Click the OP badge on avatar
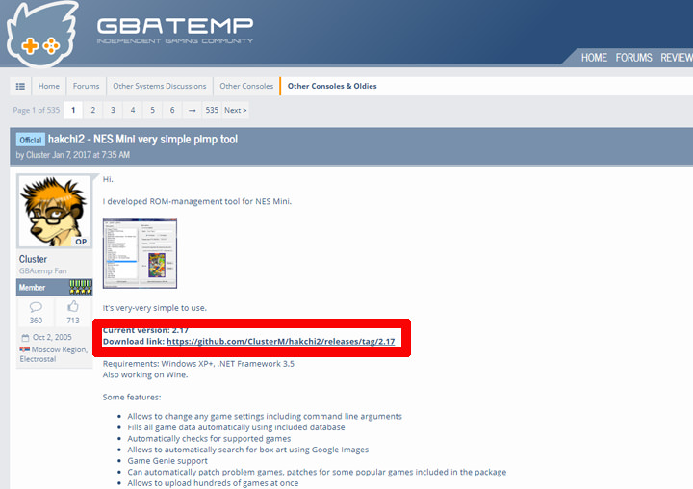 (x=81, y=242)
